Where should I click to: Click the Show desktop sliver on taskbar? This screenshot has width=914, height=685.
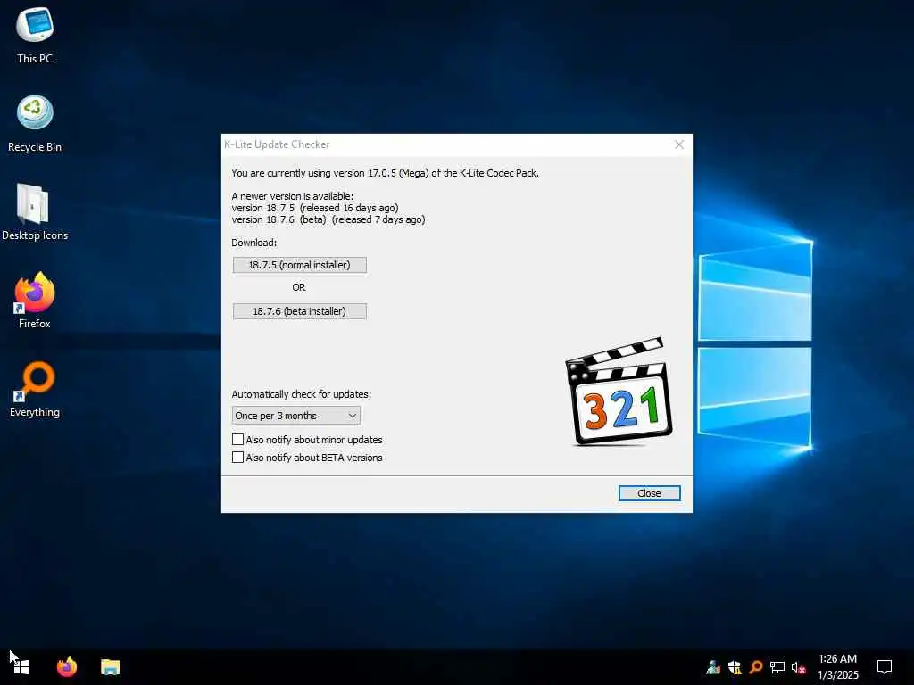[911, 667]
